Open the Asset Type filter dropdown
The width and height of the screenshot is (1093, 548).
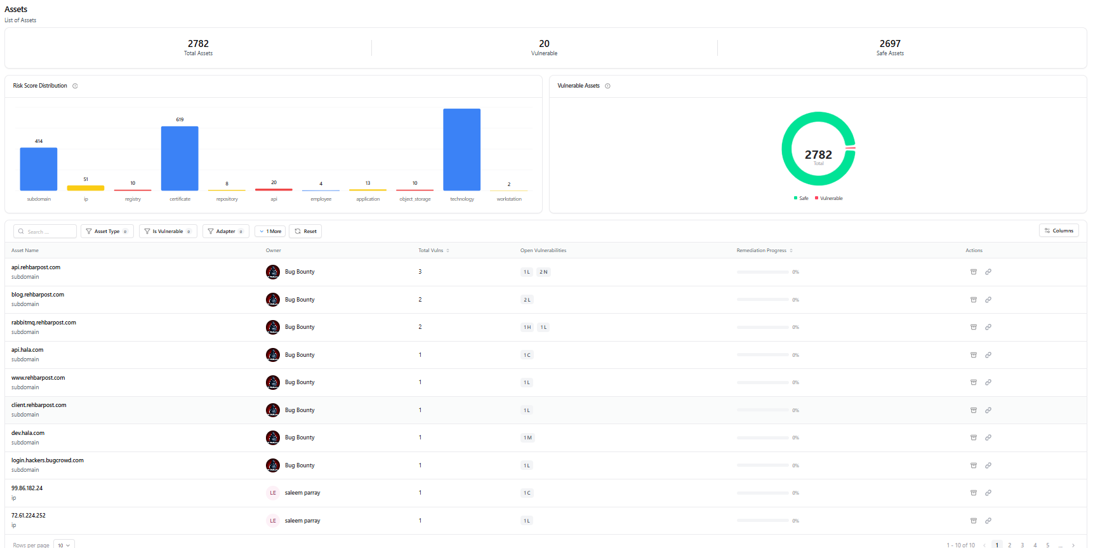107,231
